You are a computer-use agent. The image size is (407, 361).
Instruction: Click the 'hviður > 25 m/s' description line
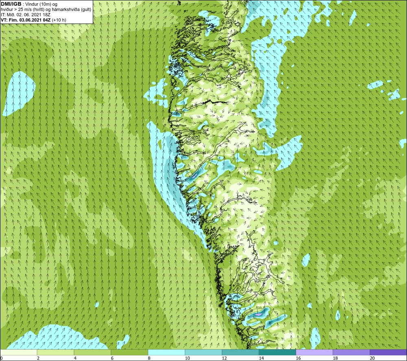pyautogui.click(x=46, y=10)
